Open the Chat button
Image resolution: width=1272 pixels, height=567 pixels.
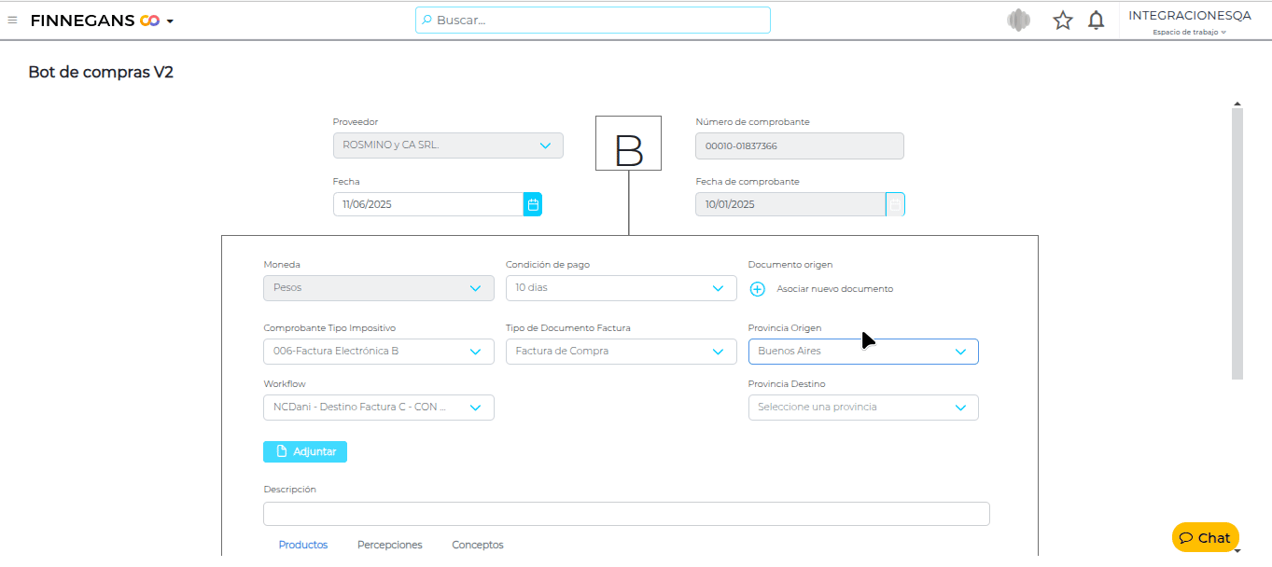[x=1205, y=537]
